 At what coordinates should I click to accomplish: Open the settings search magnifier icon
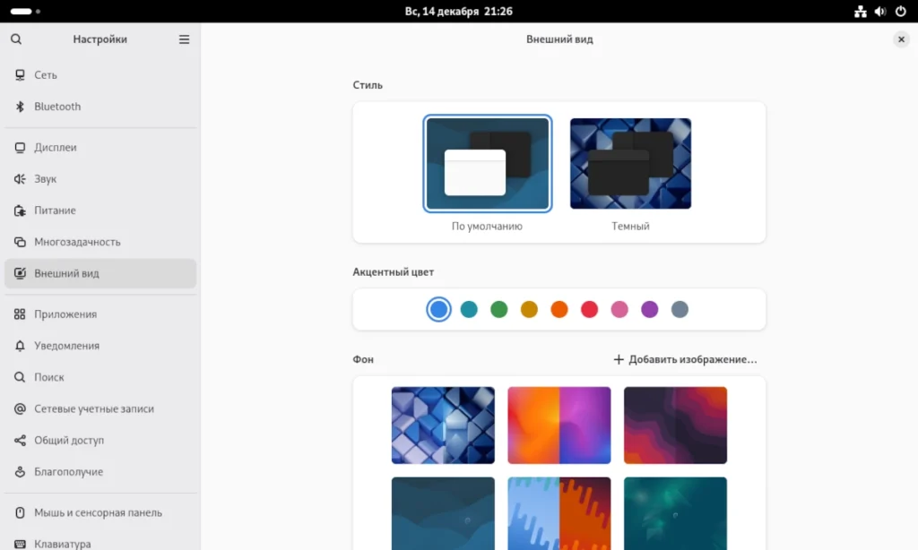click(x=16, y=39)
